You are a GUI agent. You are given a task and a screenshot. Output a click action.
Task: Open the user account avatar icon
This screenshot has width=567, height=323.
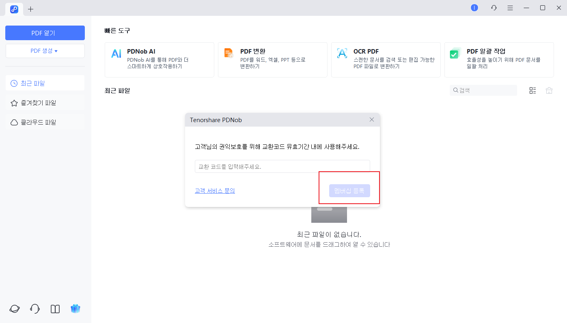(x=474, y=8)
